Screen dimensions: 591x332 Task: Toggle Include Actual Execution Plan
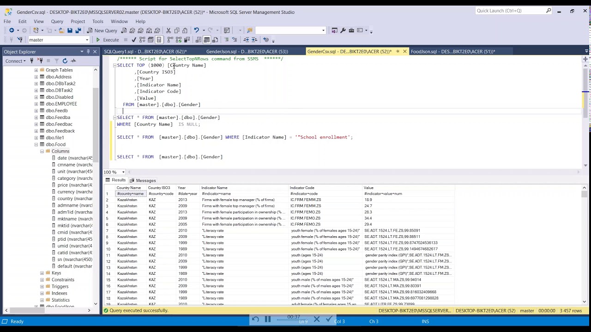click(170, 40)
